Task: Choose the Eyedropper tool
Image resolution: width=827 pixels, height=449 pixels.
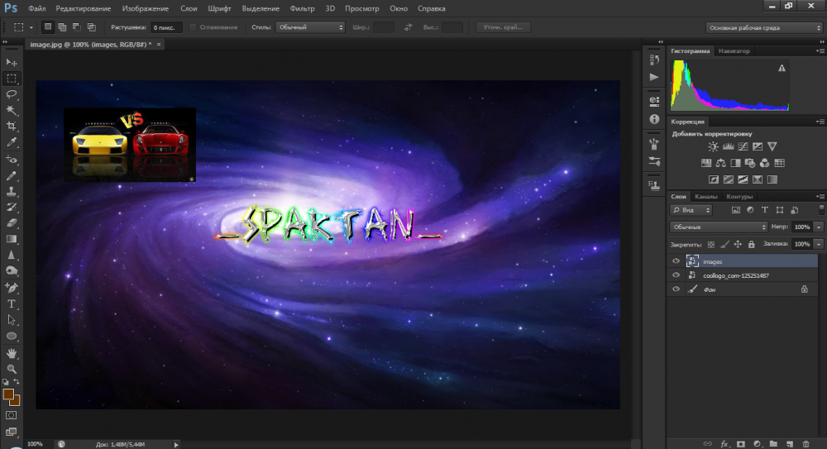Action: (12, 142)
